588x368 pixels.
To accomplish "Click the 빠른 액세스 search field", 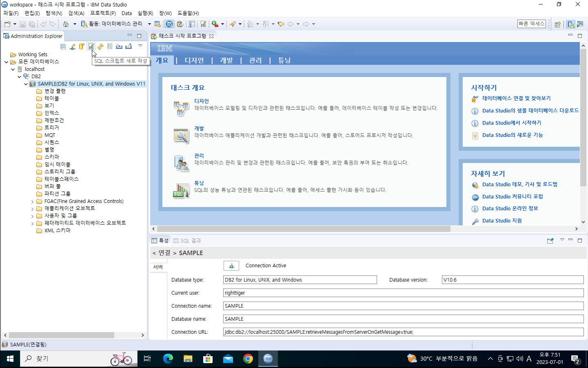I will point(532,24).
